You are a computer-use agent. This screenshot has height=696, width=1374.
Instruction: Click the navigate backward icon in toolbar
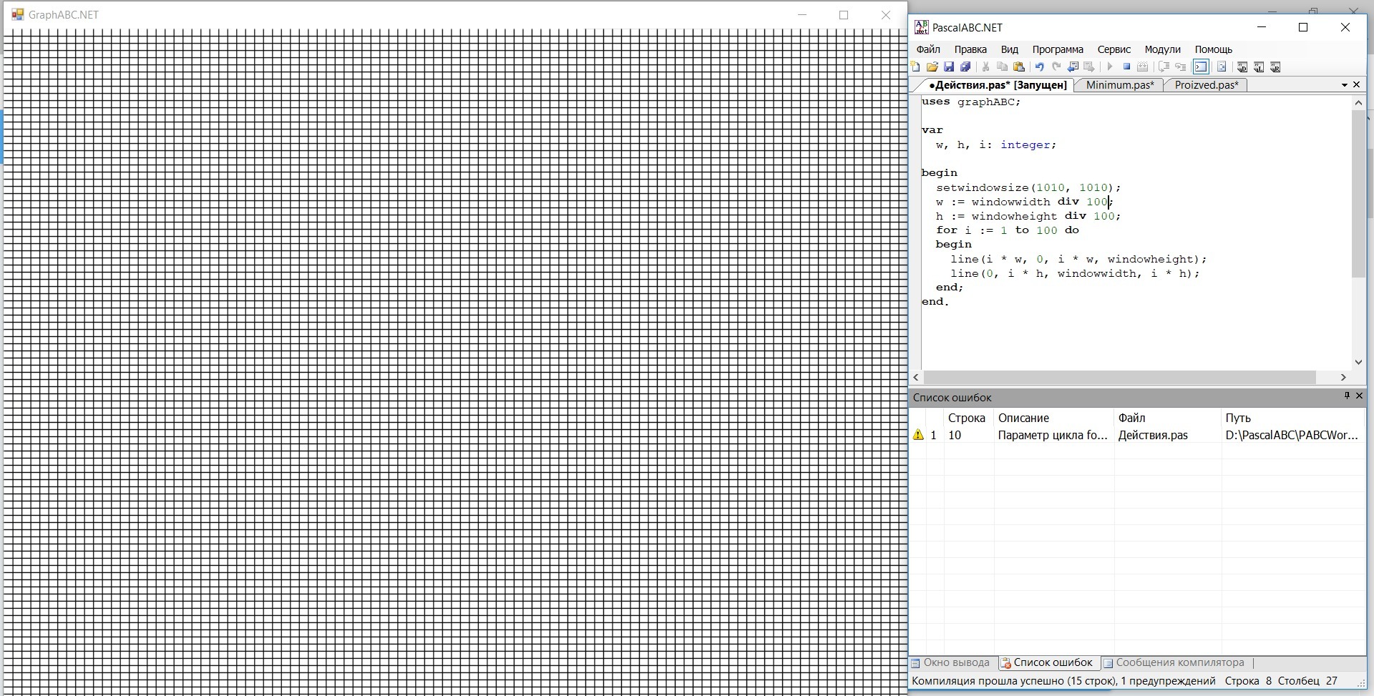tap(1073, 67)
